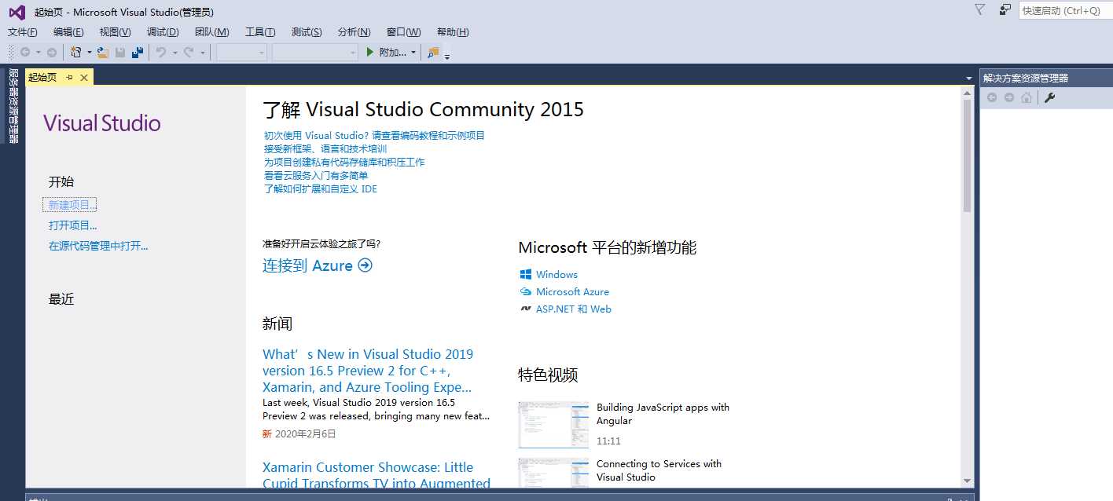Image resolution: width=1113 pixels, height=501 pixels.
Task: Open the Solution Platforms combo box
Action: coord(315,53)
